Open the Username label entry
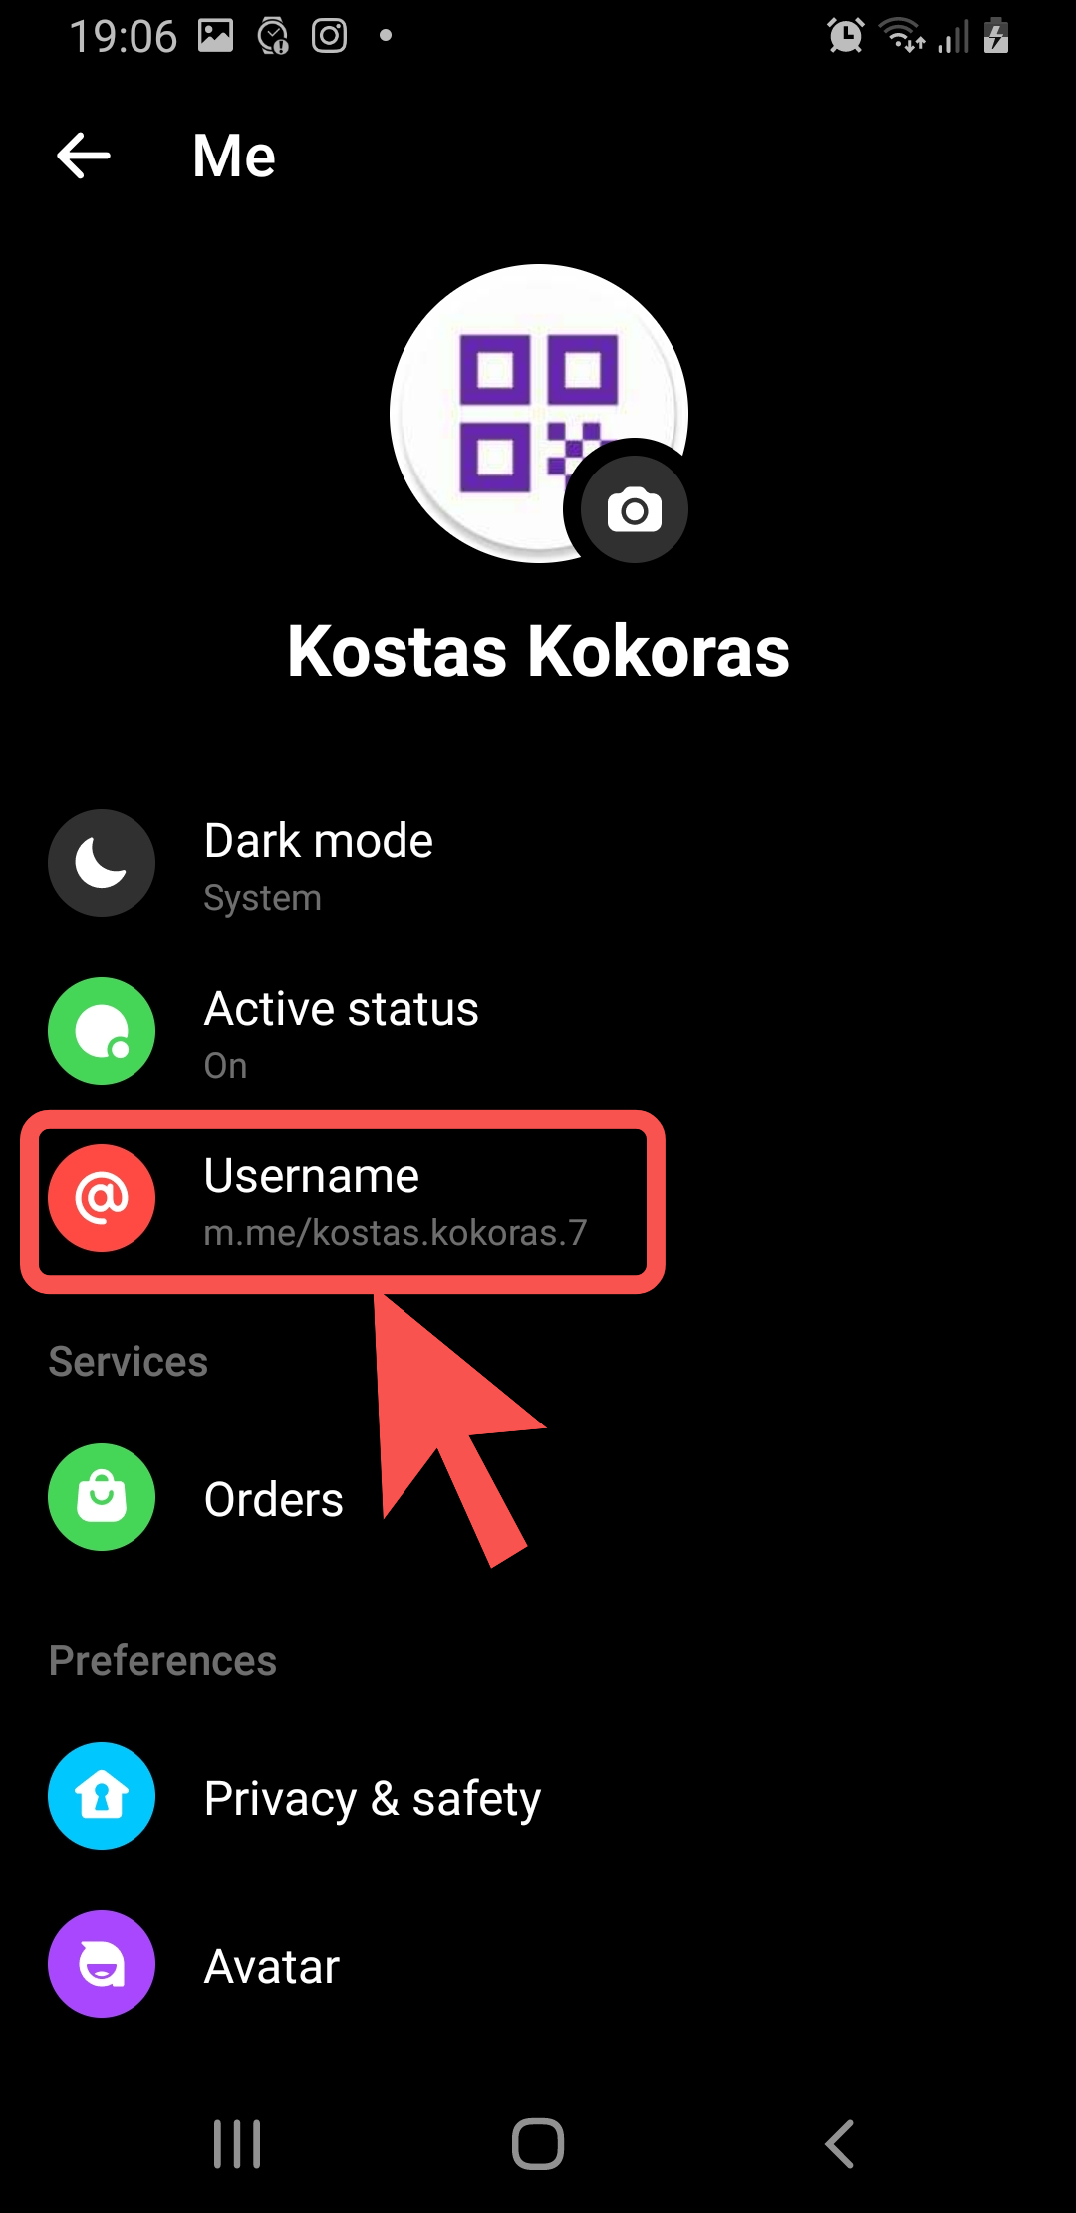Viewport: 1076px width, 2213px height. 312,1176
